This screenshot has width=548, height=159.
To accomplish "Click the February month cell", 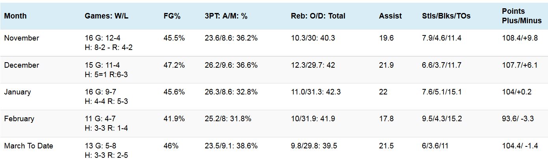I will (x=19, y=119).
